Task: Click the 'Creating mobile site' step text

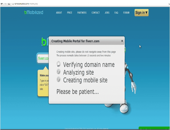Action: click(85, 80)
